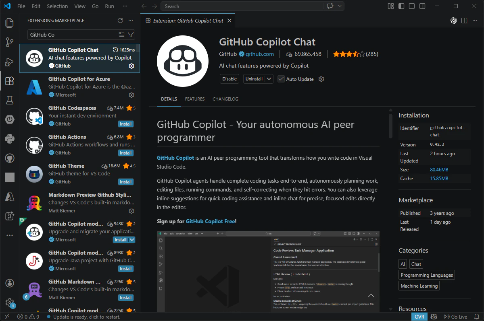The width and height of the screenshot is (484, 321).
Task: Split the editor to the right
Action: point(464,21)
